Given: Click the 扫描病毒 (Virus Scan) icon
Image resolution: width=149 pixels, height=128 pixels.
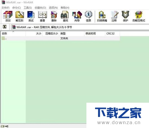Looking at the screenshot, I should 102,16.
